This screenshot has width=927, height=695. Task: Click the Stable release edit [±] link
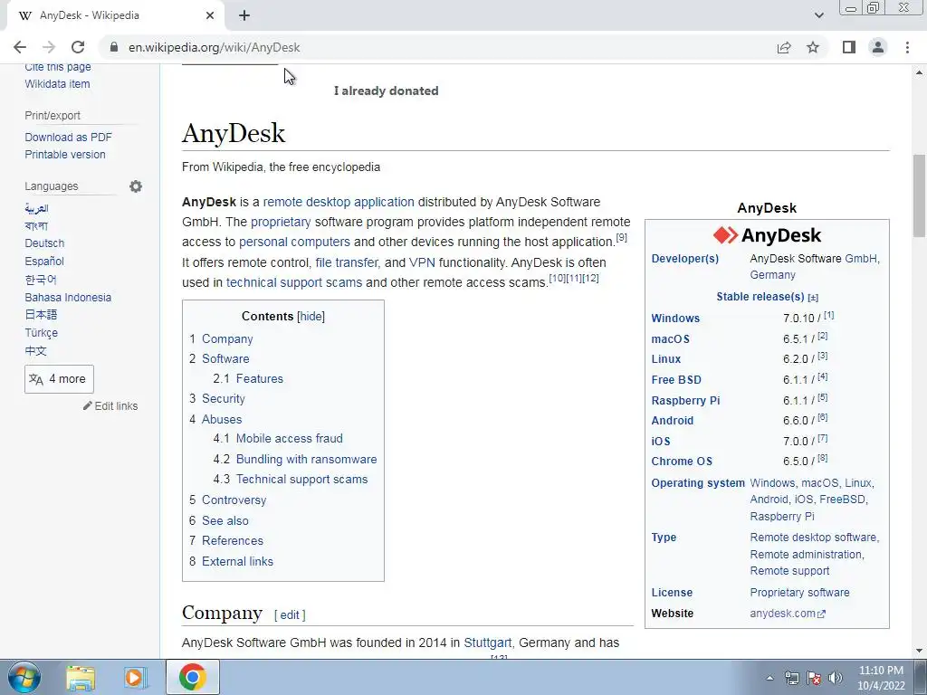[x=813, y=298]
